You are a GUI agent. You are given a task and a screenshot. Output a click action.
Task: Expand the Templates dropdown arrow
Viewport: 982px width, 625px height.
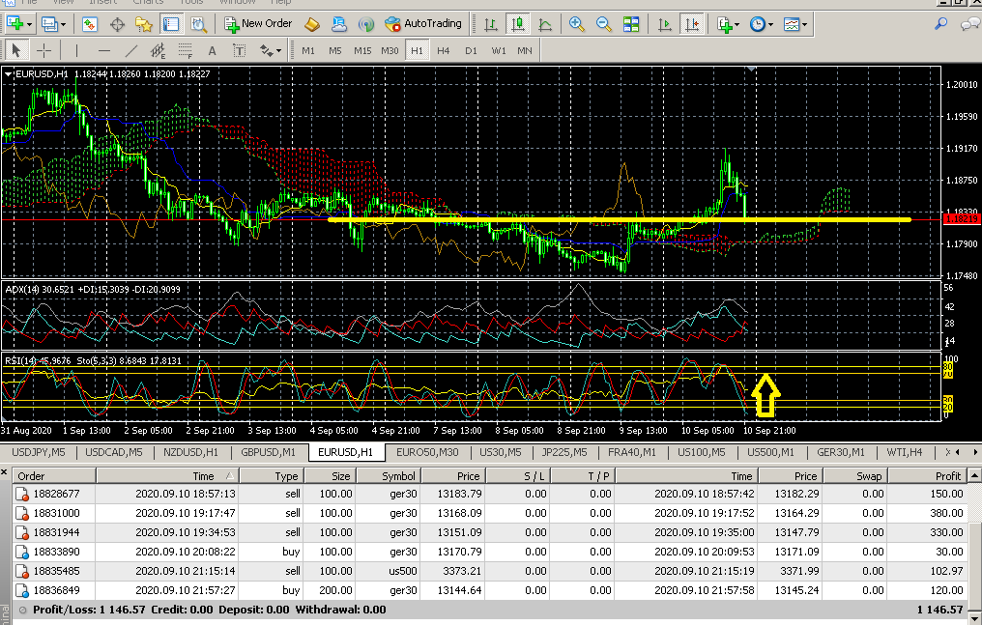tap(805, 24)
